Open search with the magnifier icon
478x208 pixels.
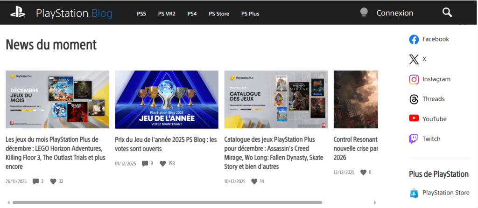point(447,13)
